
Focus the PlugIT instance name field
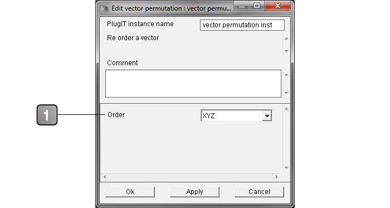tap(242, 25)
